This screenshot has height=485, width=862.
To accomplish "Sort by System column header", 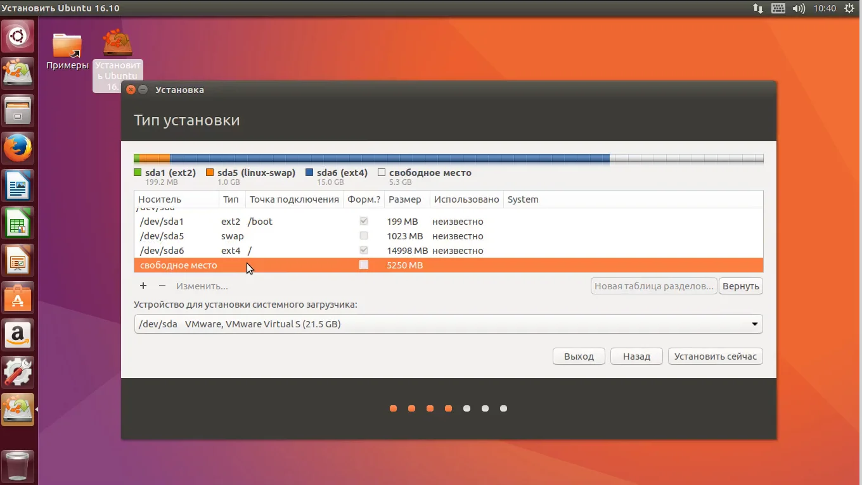I will coord(633,199).
